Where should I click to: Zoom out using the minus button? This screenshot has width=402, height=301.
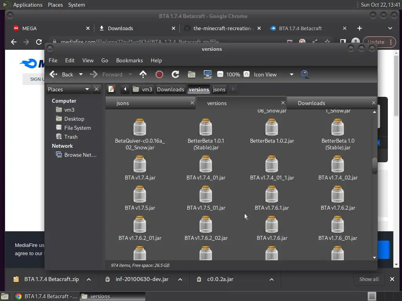[x=220, y=74]
